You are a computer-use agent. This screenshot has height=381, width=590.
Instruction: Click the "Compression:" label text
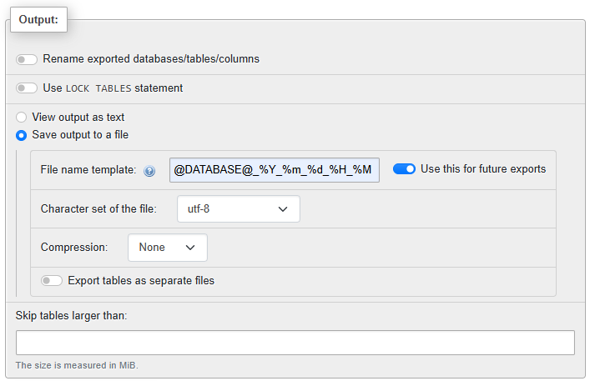tap(74, 248)
